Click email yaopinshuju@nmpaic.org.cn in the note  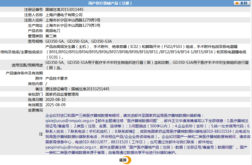tap(71, 147)
